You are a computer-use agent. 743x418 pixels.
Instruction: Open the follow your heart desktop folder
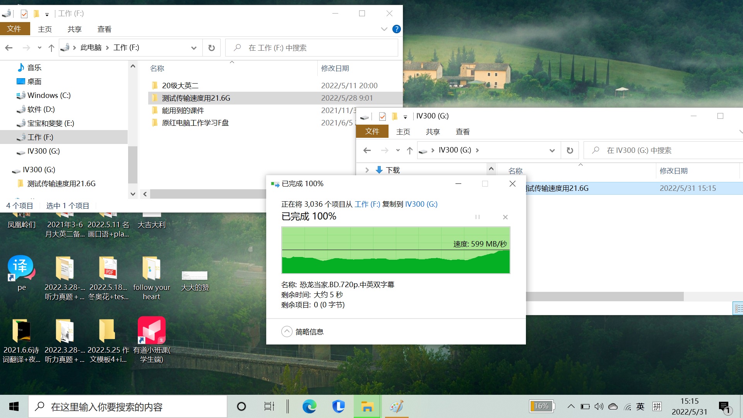coord(151,278)
